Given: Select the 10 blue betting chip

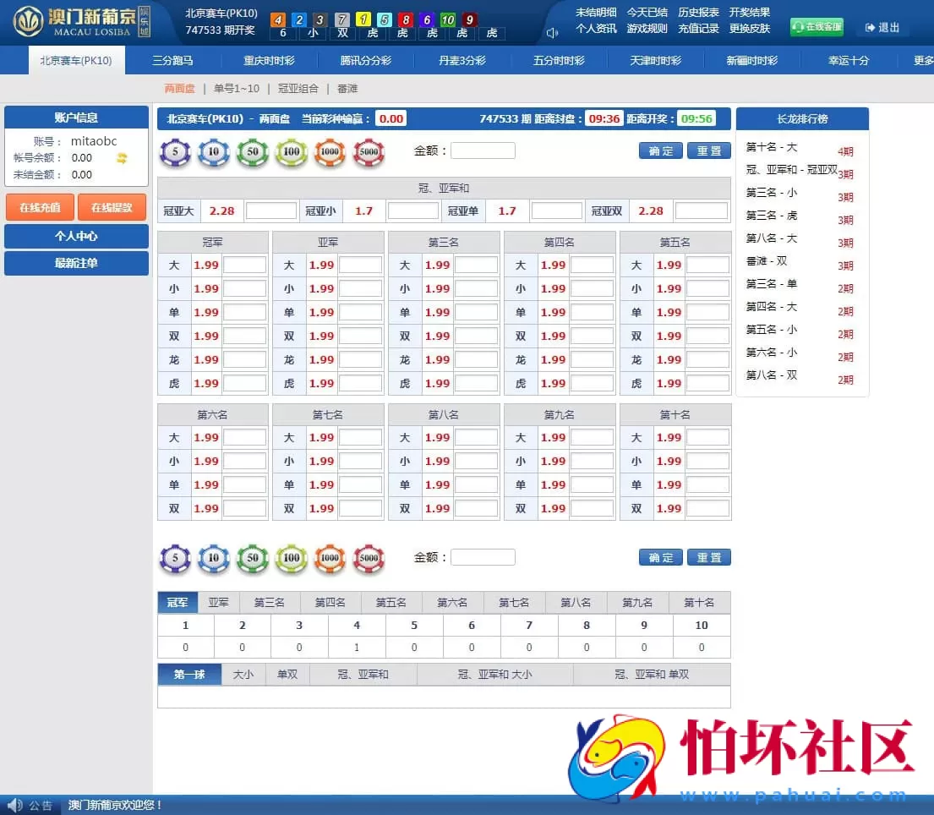Looking at the screenshot, I should [214, 153].
